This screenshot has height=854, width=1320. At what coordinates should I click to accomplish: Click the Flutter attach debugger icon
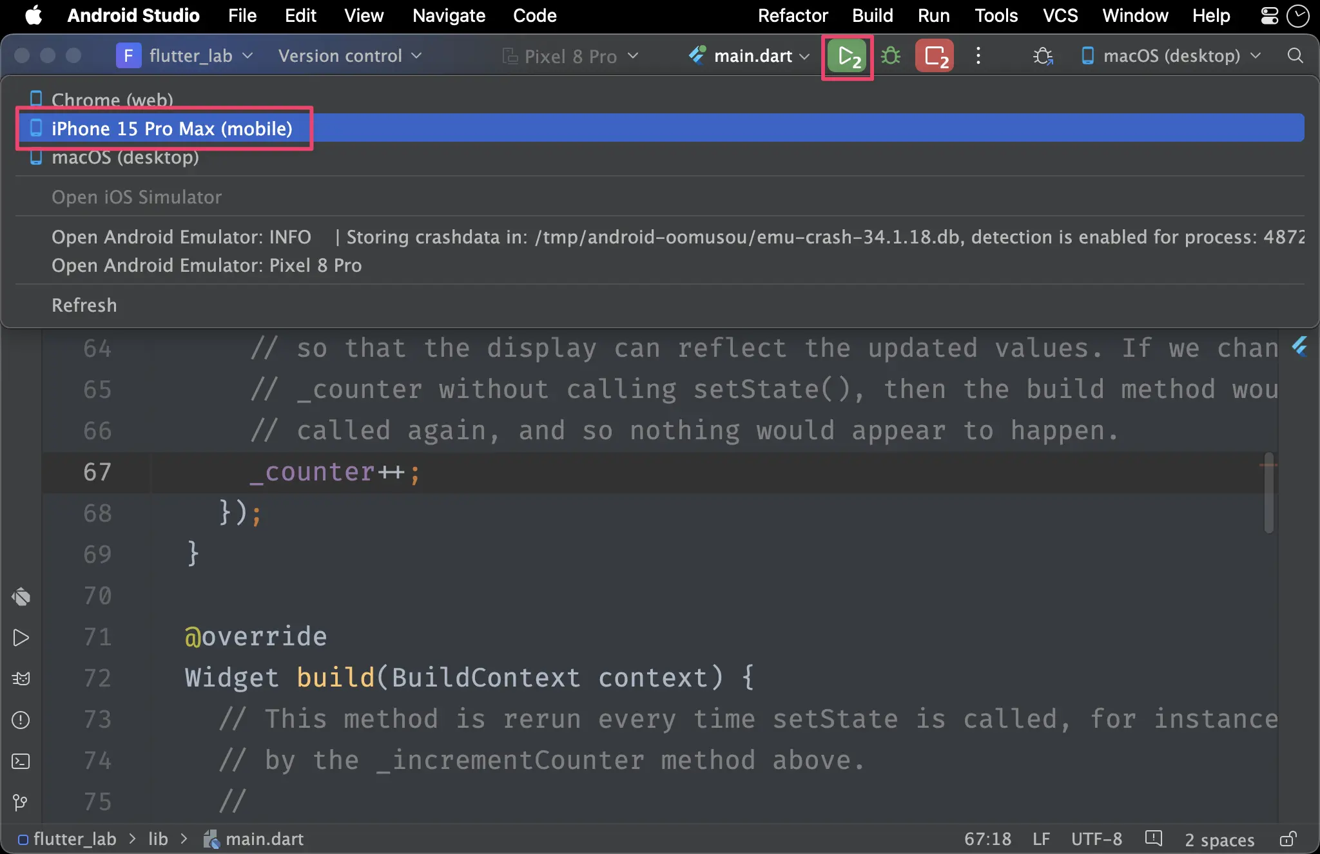click(1042, 56)
